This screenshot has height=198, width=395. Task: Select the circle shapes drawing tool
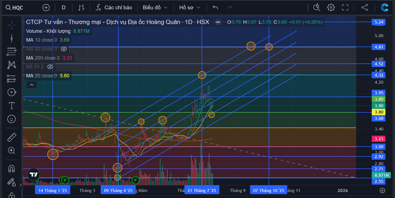[11, 92]
